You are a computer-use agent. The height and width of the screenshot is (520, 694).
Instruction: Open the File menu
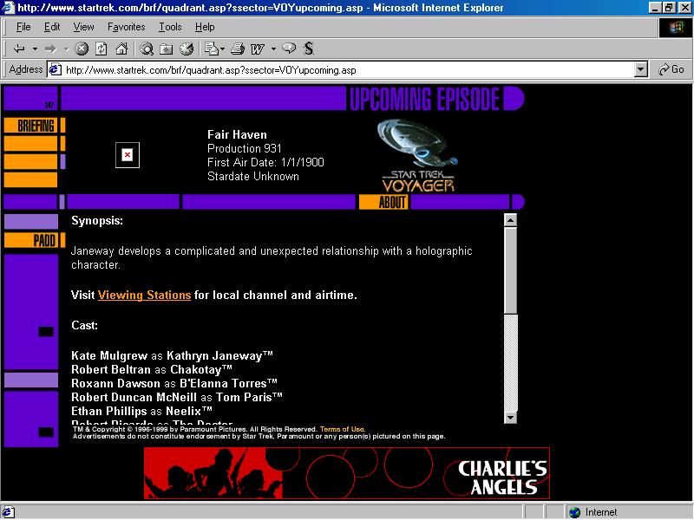pyautogui.click(x=23, y=27)
